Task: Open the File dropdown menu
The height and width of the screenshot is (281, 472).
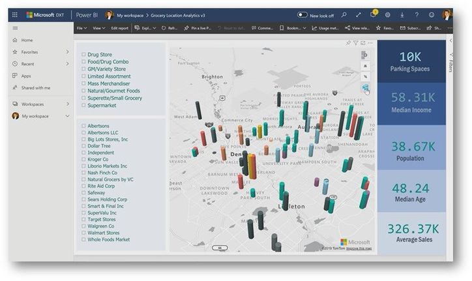Action: point(81,28)
